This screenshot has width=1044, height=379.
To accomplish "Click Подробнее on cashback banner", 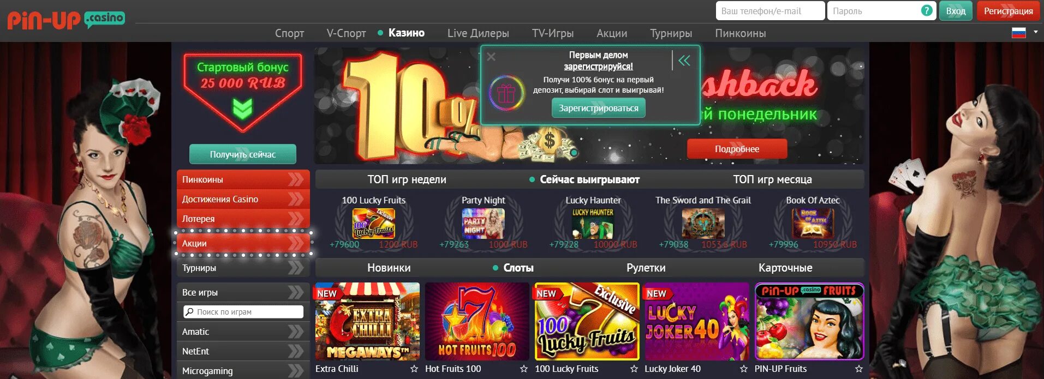I will pos(737,149).
